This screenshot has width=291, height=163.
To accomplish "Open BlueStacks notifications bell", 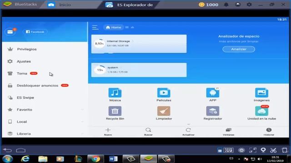I will 226,5.
